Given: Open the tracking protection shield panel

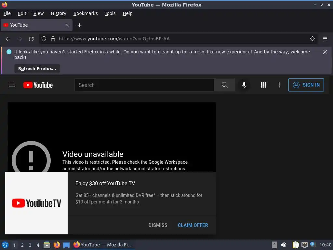Looking at the screenshot, I should coord(44,39).
